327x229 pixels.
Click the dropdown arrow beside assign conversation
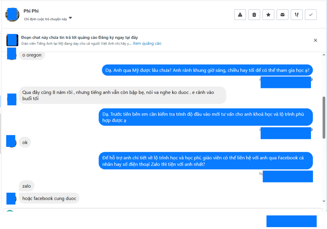point(71,18)
